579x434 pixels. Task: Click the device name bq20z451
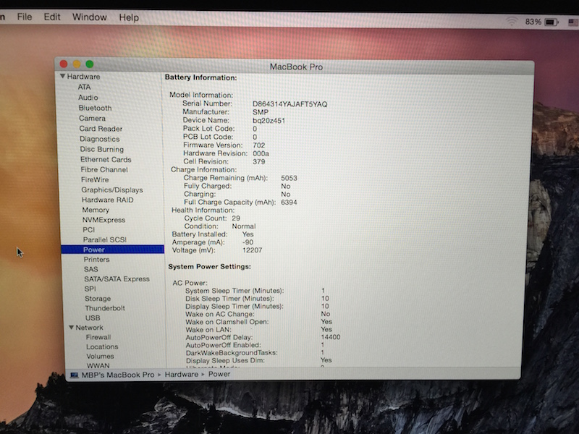click(x=269, y=121)
